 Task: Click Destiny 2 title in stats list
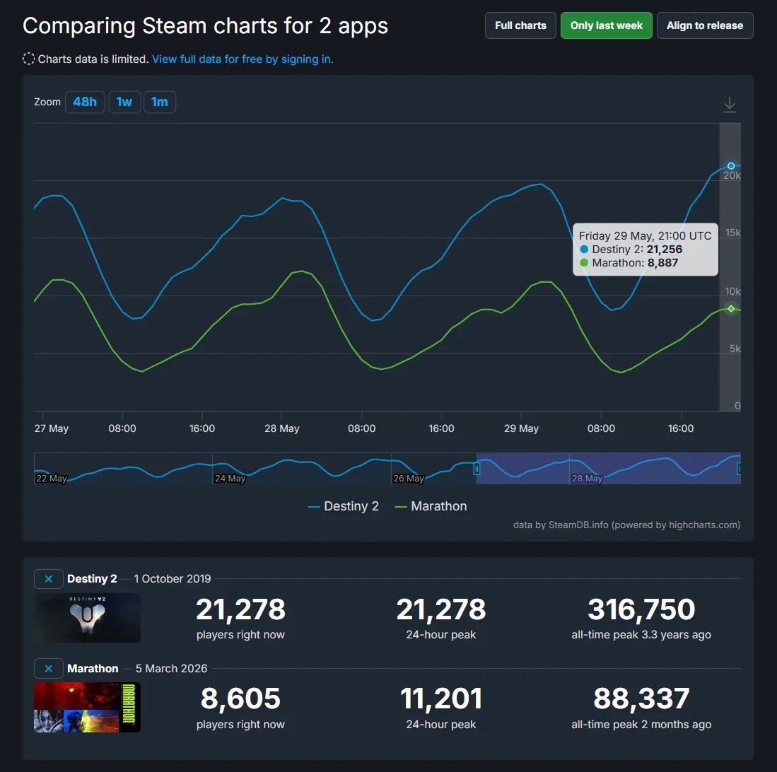tap(92, 579)
